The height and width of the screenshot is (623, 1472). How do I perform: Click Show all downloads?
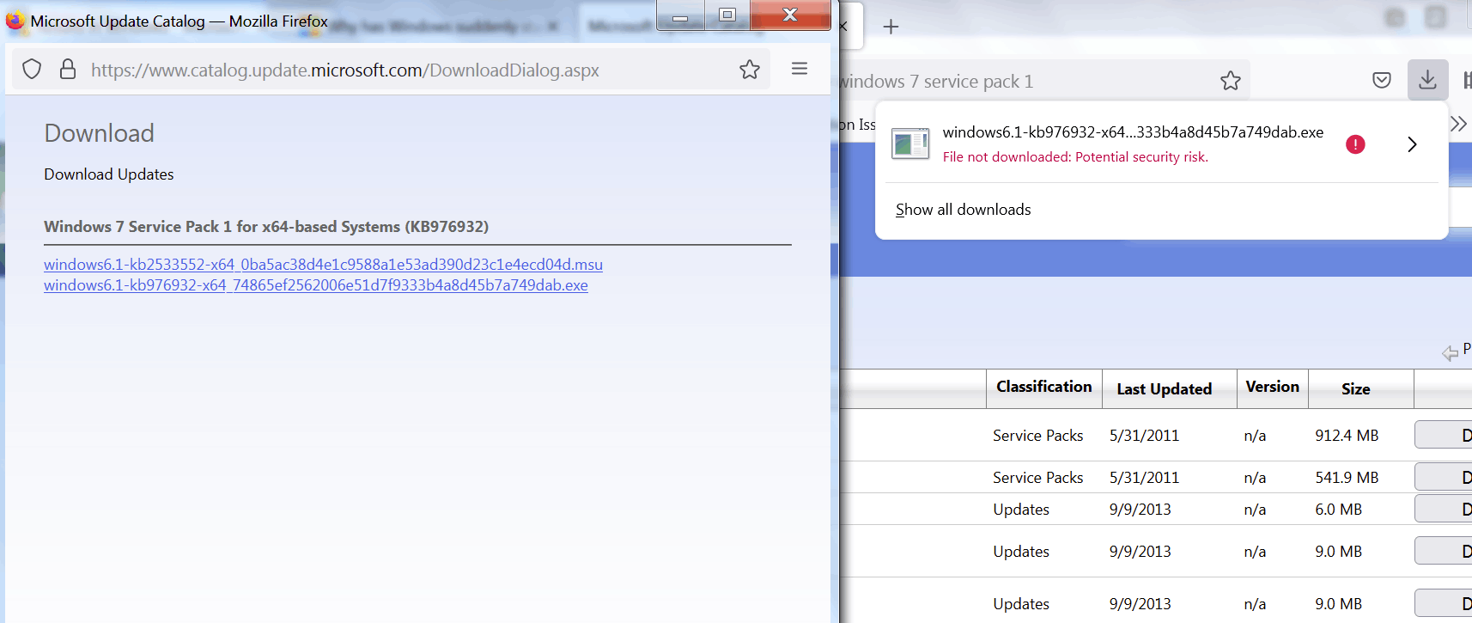point(963,210)
